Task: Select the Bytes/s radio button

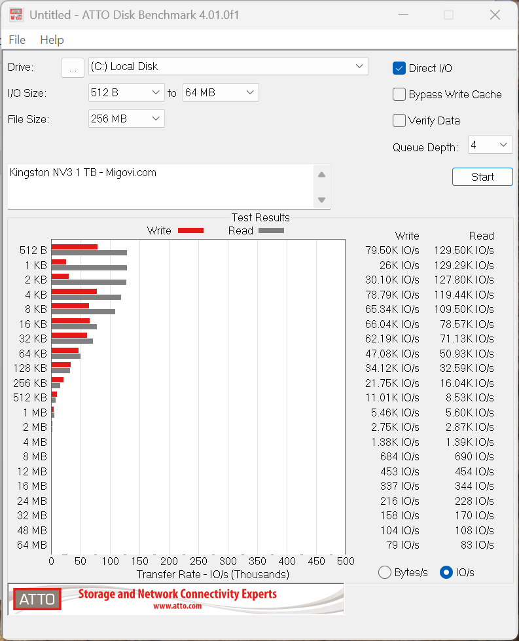Action: click(385, 572)
